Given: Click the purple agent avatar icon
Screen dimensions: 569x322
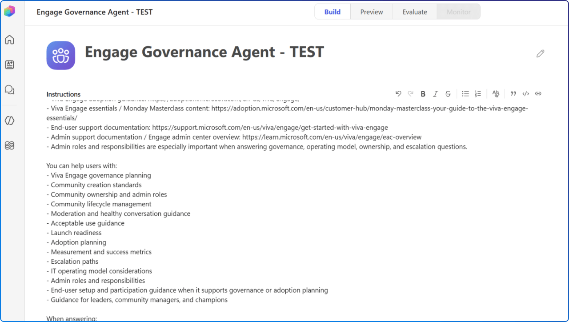Looking at the screenshot, I should 61,56.
